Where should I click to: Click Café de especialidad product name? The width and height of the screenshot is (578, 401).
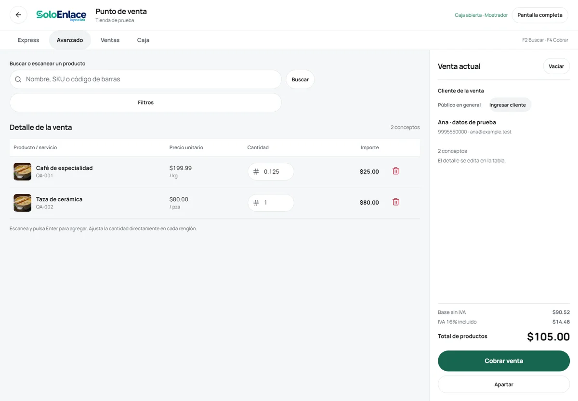click(x=64, y=168)
